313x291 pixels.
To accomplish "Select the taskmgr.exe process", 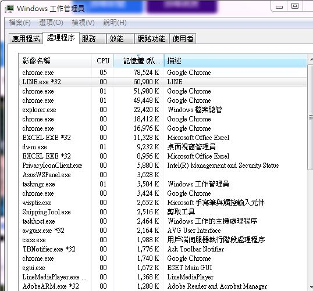I will (x=163, y=184).
